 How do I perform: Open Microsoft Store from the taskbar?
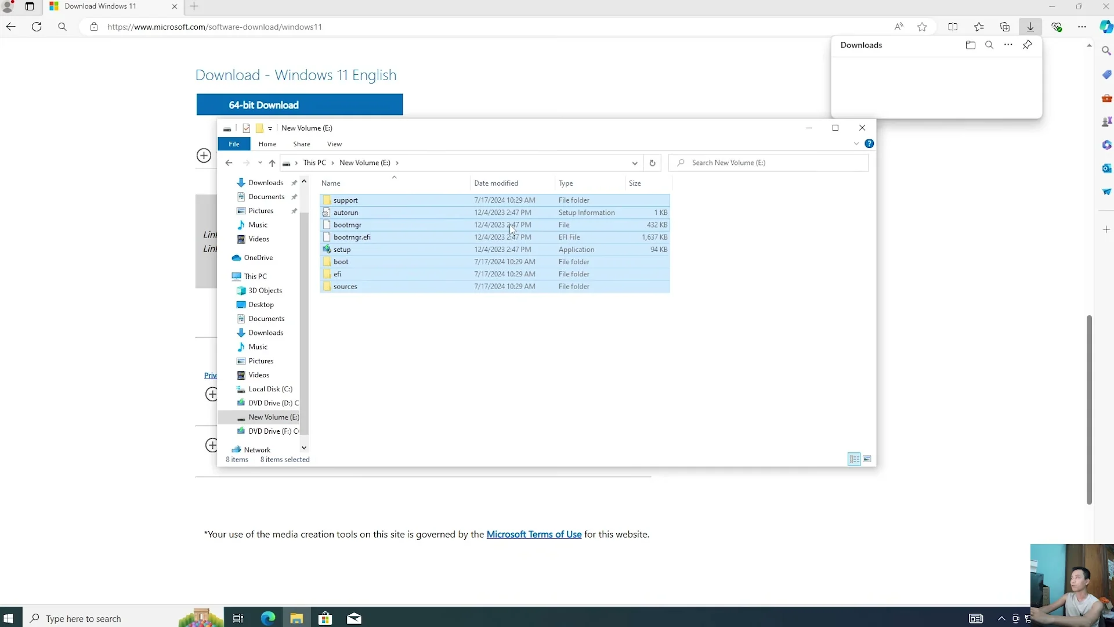click(x=325, y=618)
